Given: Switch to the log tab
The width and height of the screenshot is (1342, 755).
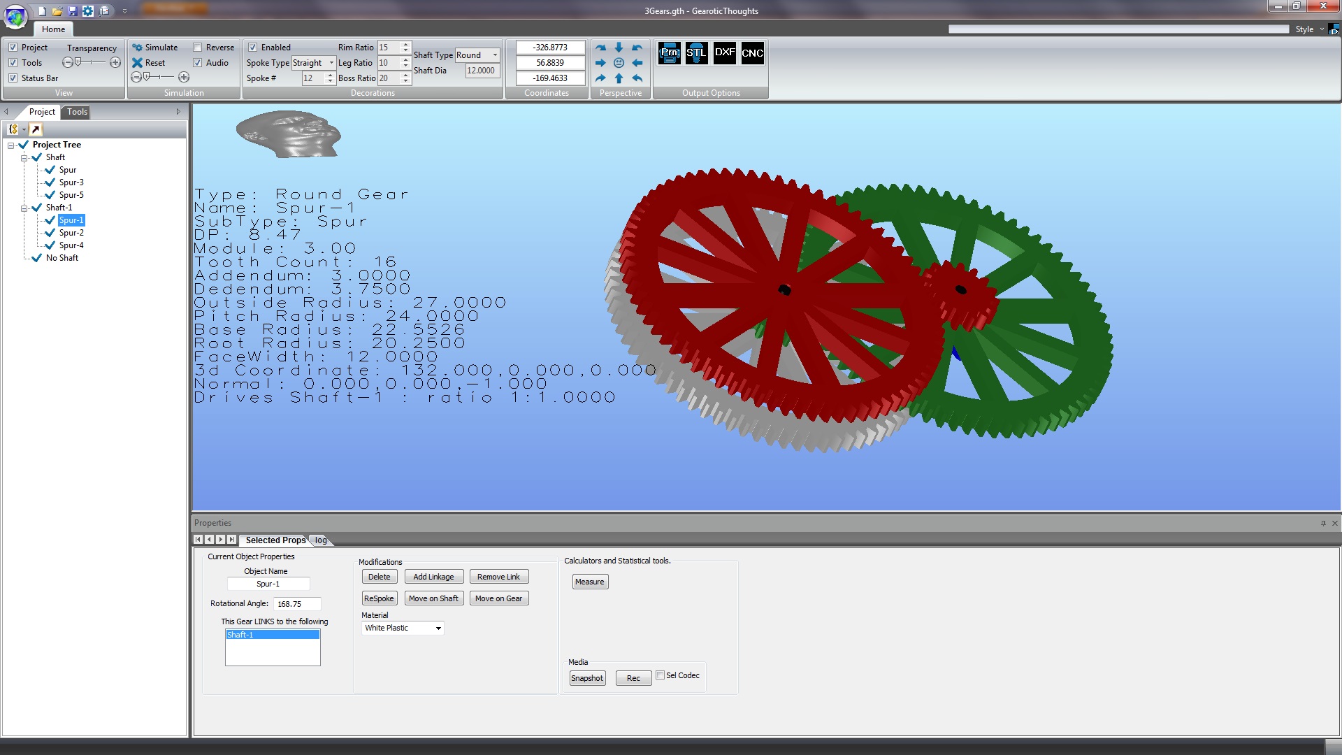Looking at the screenshot, I should point(321,540).
